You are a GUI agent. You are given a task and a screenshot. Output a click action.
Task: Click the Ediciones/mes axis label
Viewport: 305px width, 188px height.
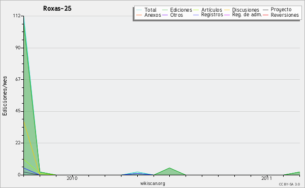5,96
